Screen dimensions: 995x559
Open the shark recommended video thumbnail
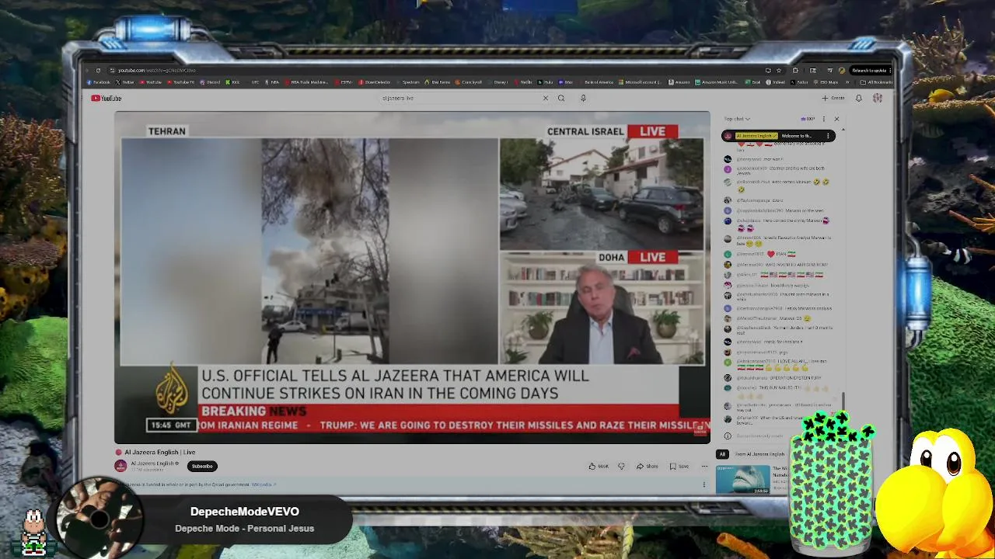[743, 479]
